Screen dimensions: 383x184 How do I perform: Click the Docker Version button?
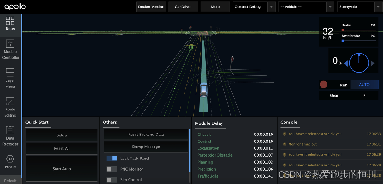151,7
